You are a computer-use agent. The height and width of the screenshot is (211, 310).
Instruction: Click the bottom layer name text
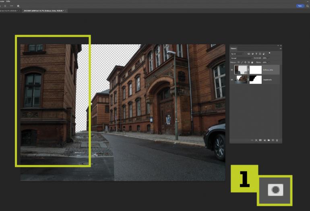[x=267, y=80]
